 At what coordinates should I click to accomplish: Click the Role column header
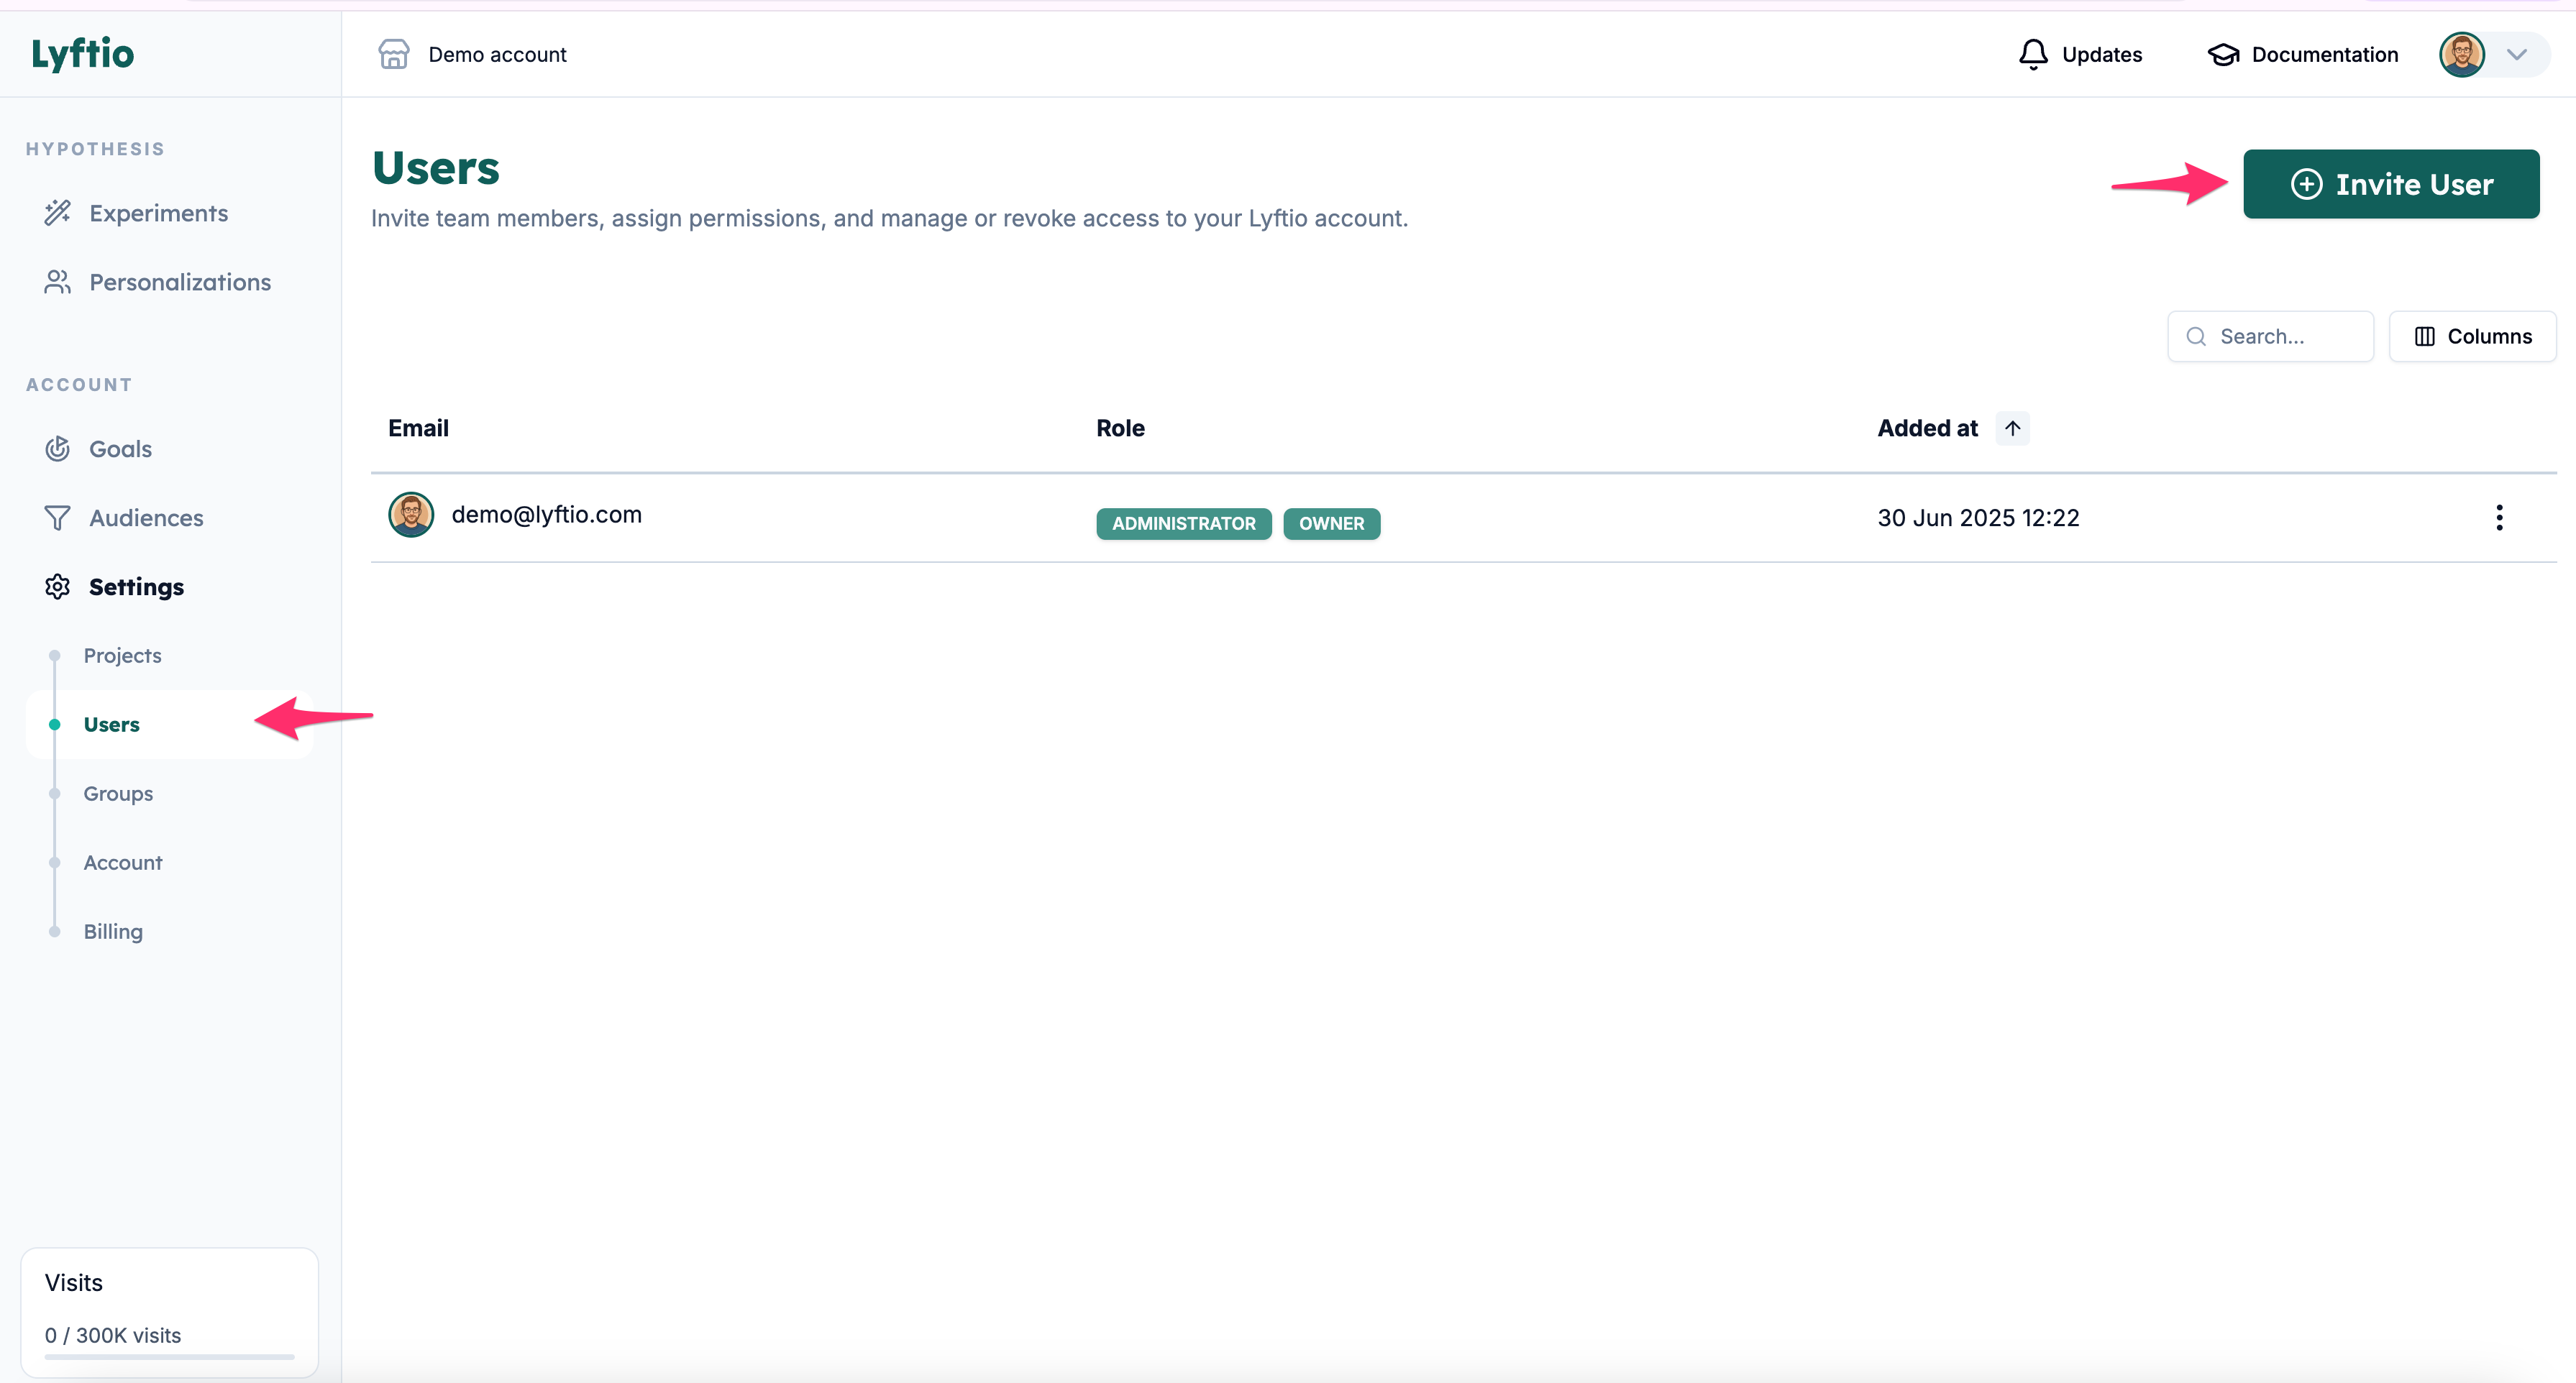point(1120,428)
